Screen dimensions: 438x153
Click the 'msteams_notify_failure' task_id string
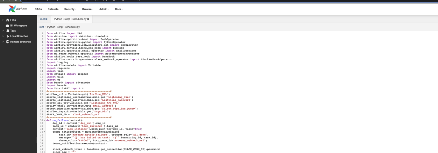coord(90,135)
